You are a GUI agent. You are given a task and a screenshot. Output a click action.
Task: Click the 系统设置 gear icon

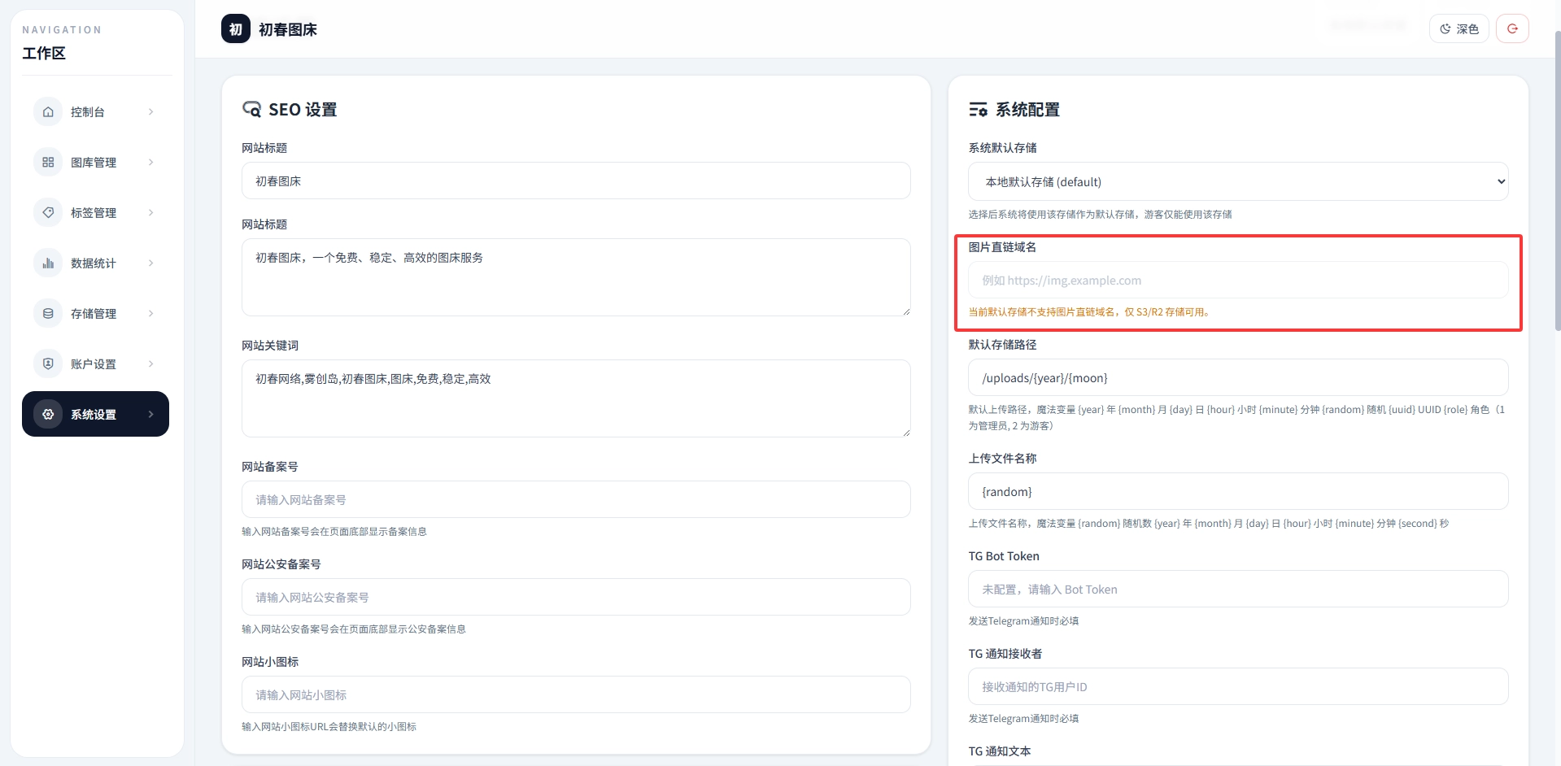point(48,414)
